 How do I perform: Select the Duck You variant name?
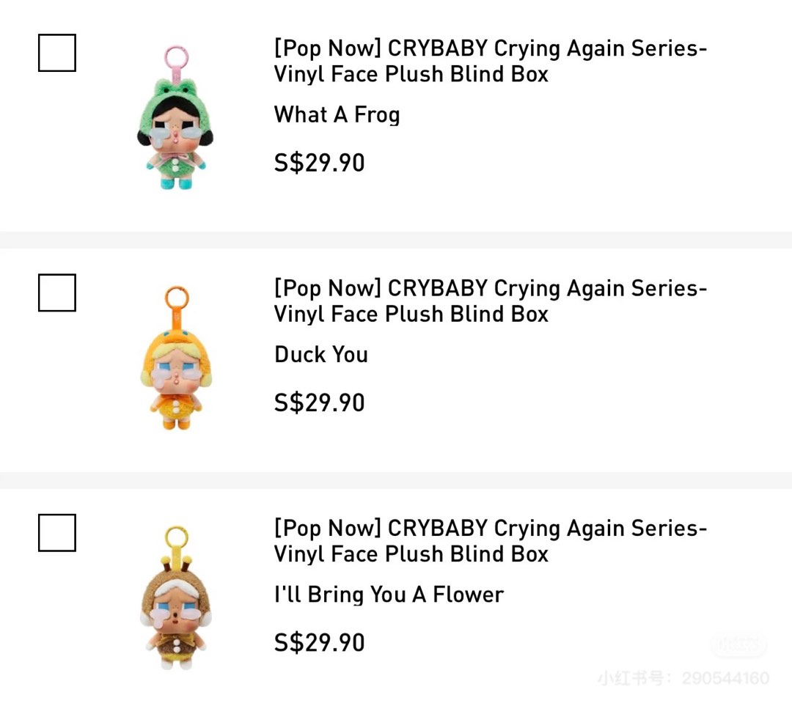320,355
